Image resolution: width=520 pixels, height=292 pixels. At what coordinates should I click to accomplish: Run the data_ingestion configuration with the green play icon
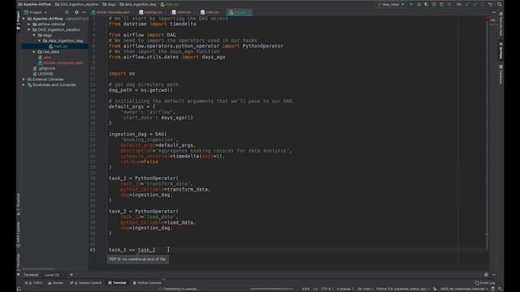412,5
